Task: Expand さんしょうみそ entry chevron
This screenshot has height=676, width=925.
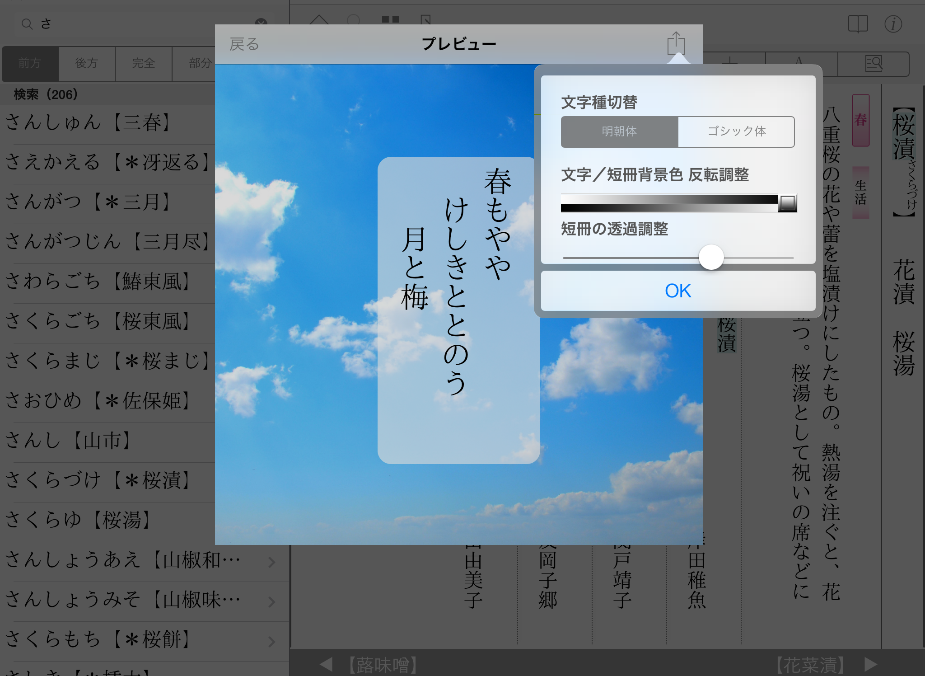Action: click(x=271, y=601)
